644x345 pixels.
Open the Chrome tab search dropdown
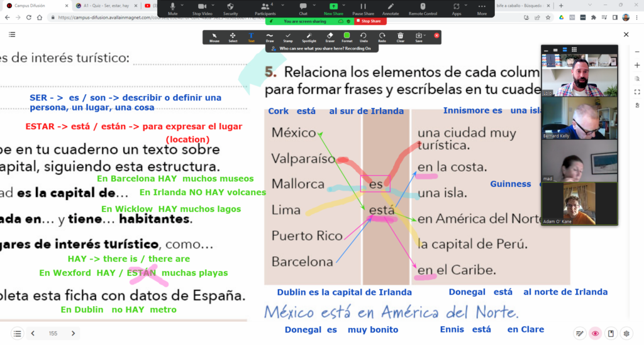[x=590, y=5]
